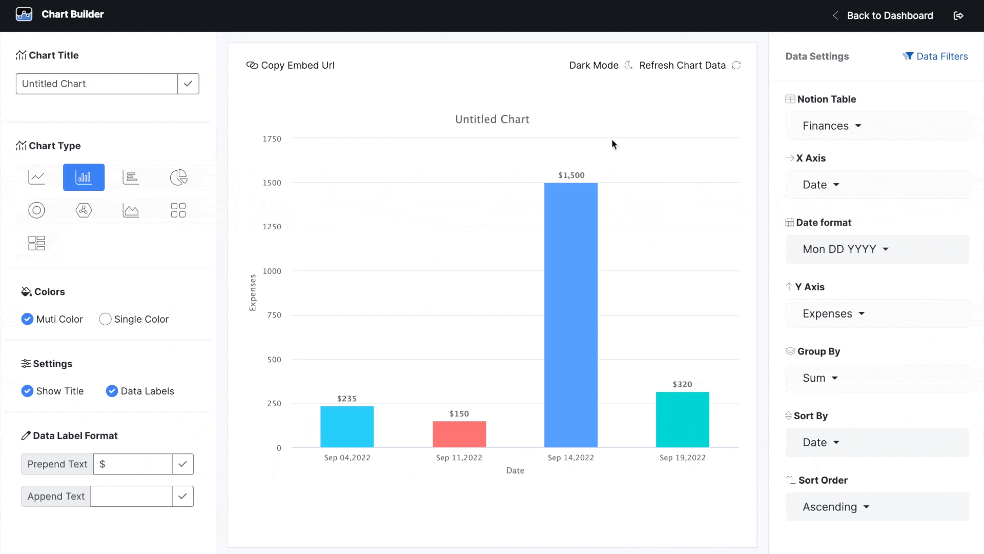
Task: Select the horizontal bar chart icon
Action: 131,177
